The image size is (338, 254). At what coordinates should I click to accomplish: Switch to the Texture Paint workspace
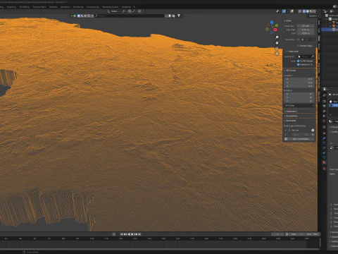tap(39, 7)
